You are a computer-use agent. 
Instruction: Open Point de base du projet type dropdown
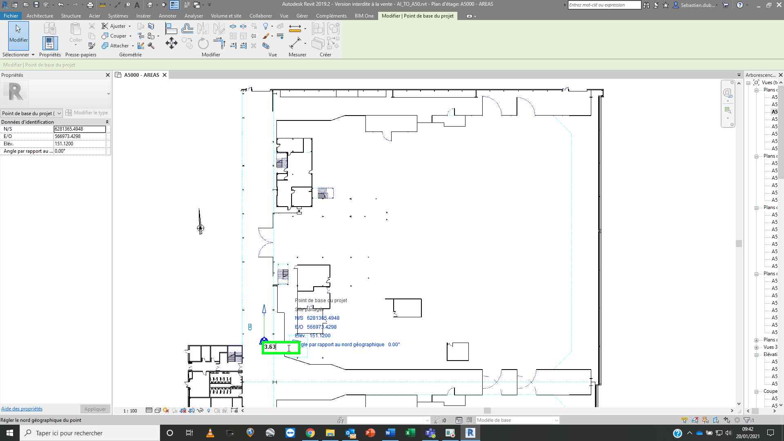pos(59,113)
